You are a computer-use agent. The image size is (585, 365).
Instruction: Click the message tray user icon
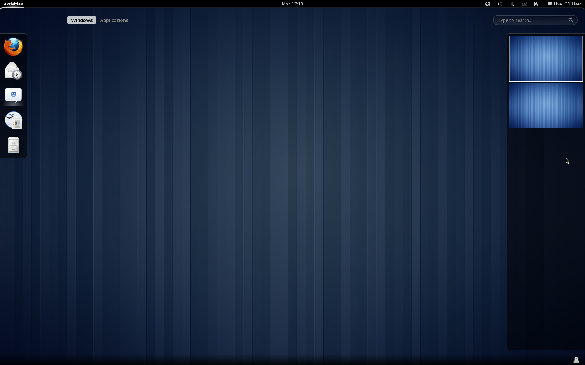click(576, 360)
